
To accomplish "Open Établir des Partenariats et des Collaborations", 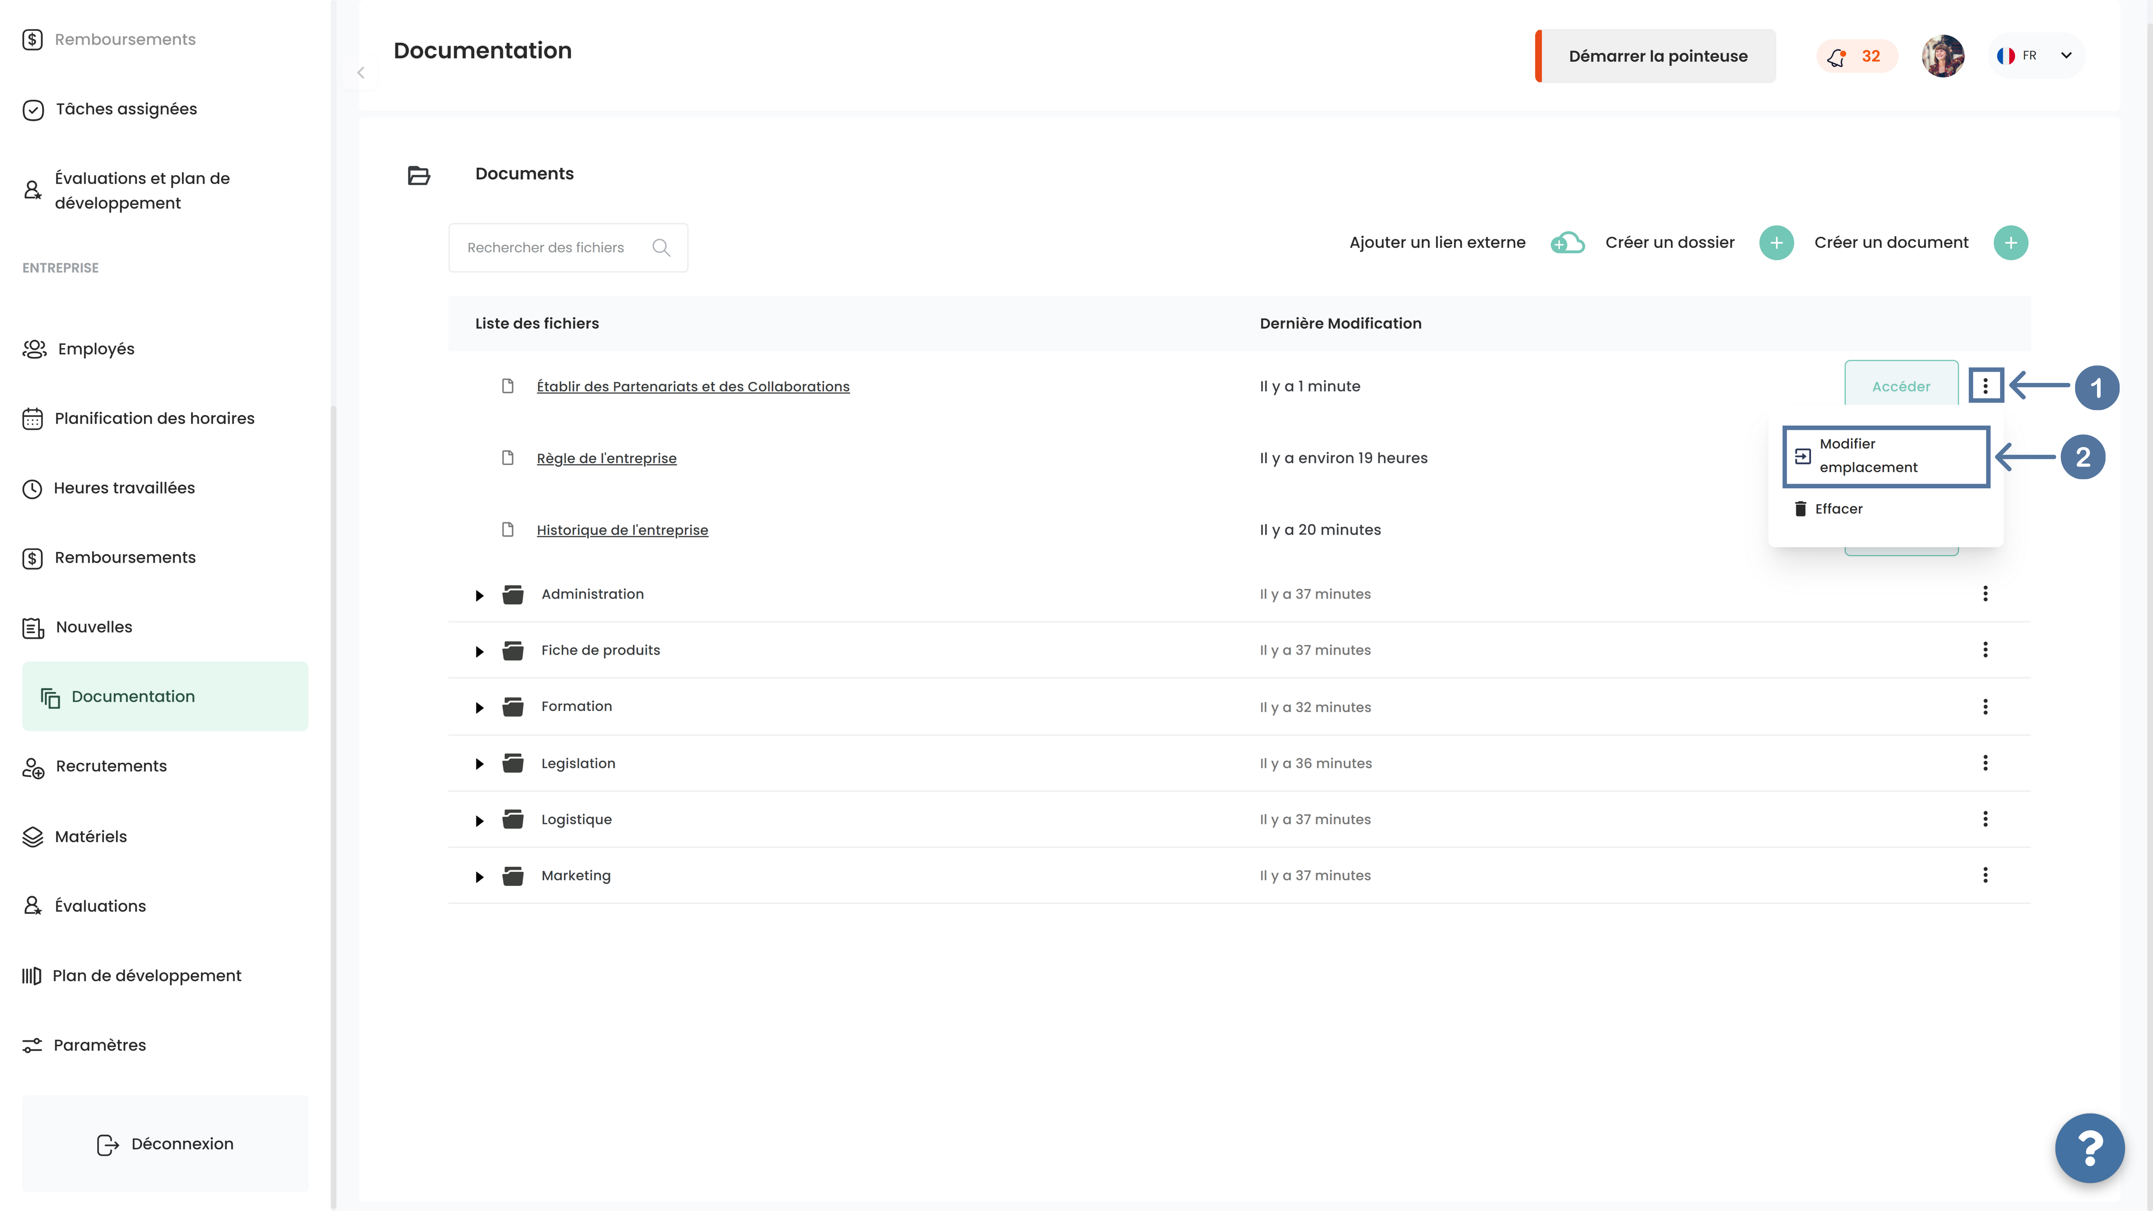I will click(693, 386).
